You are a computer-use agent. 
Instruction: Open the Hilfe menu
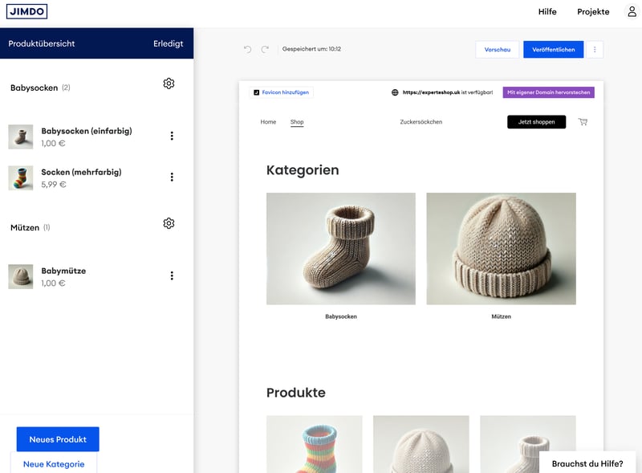click(x=547, y=12)
